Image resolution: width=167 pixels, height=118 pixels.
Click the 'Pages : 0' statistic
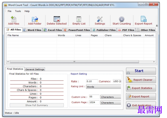[35, 98]
